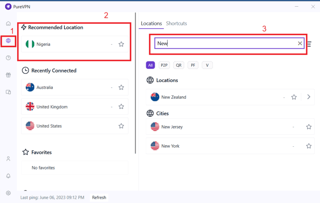The width and height of the screenshot is (320, 203).
Task: Select the P2P filter chip
Action: [x=164, y=65]
